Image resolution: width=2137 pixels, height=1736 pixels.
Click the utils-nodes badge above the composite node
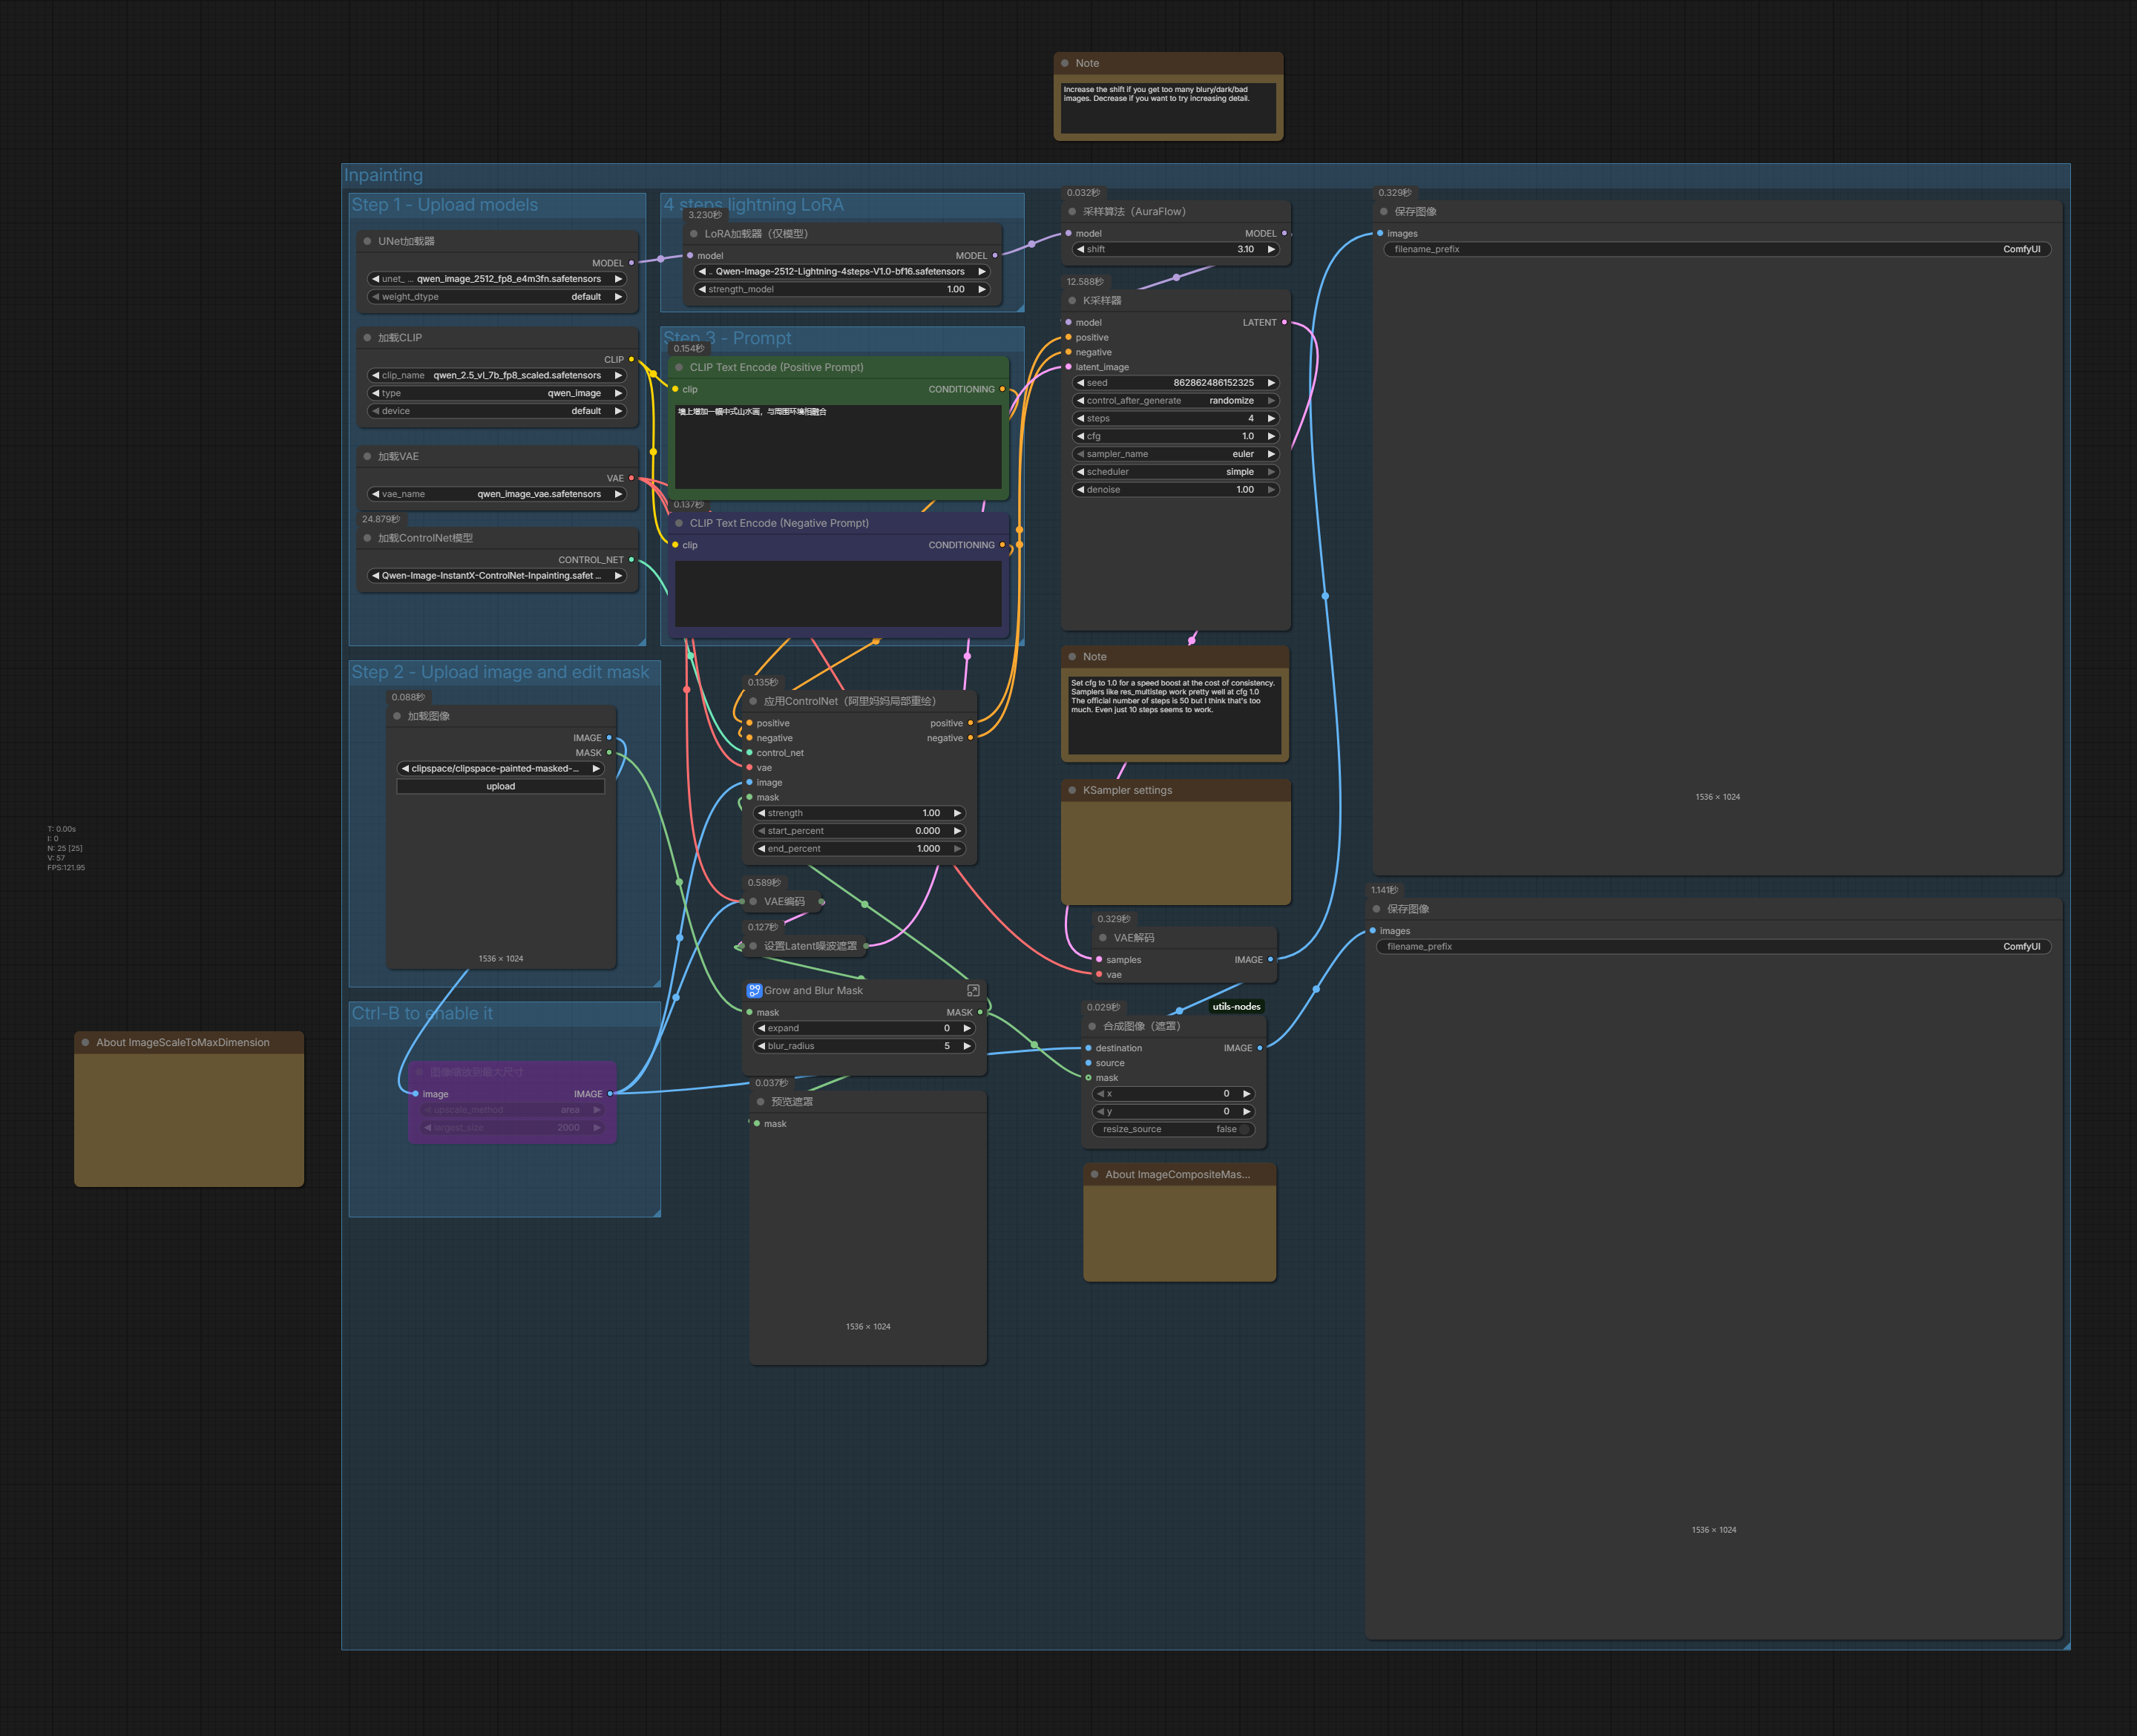pos(1236,1006)
